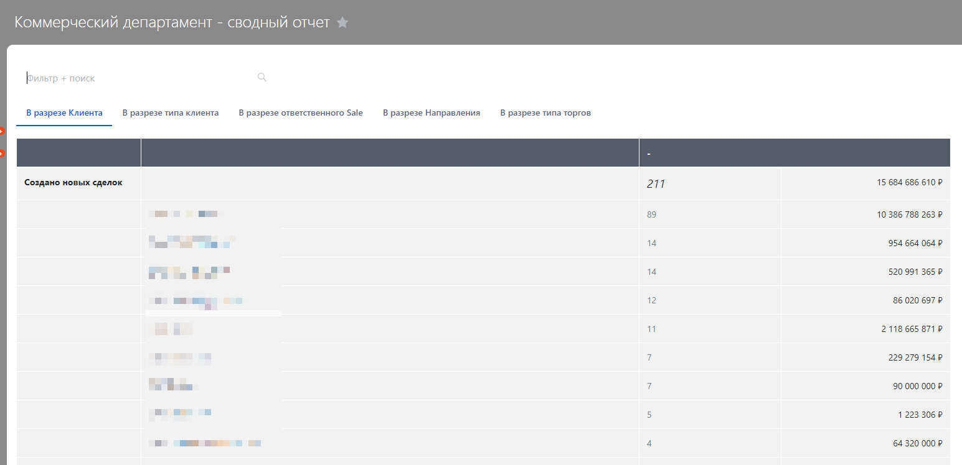Image resolution: width=962 pixels, height=465 pixels.
Task: Click the search magnifier icon
Action: [x=262, y=77]
